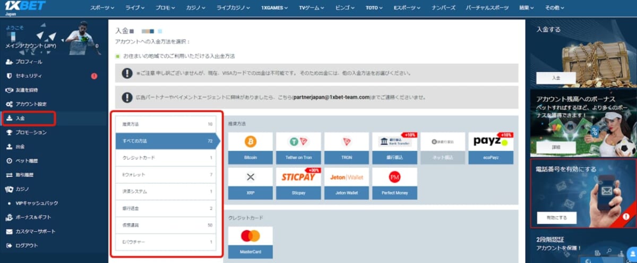Screen dimensions: 637x263
Task: Choose Tether on Tron payment method
Action: click(298, 148)
